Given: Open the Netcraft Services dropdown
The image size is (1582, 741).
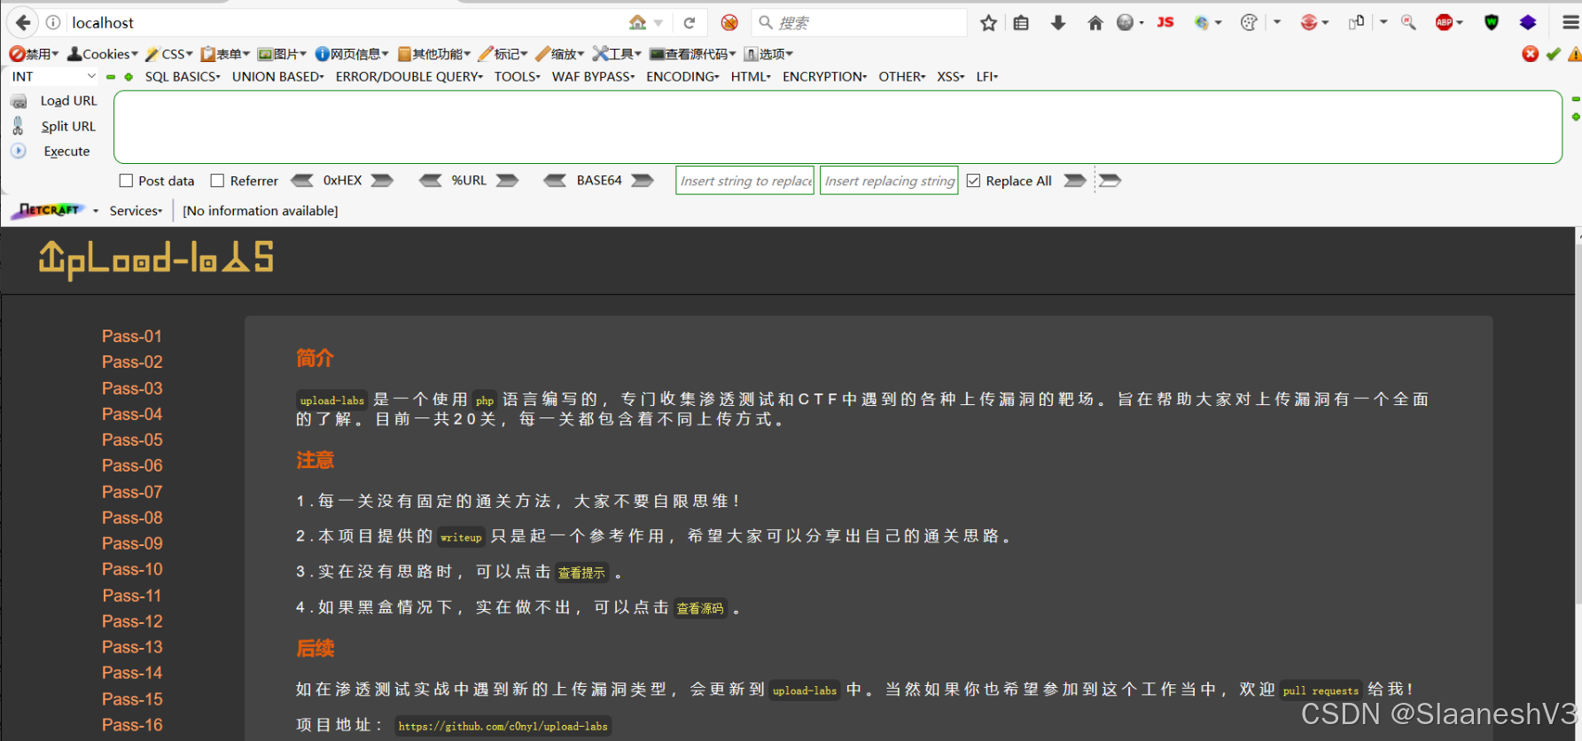Looking at the screenshot, I should coord(136,211).
